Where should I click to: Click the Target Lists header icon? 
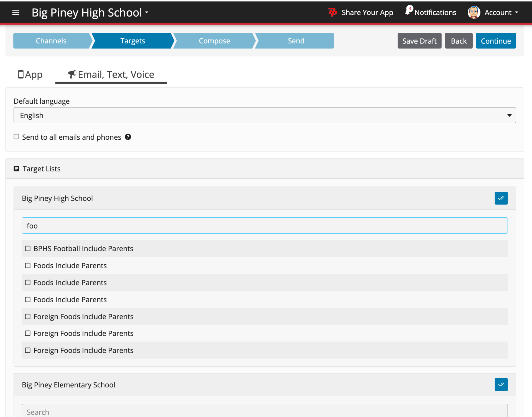point(16,169)
